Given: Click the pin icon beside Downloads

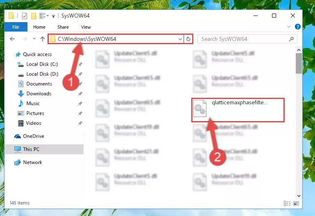Looking at the screenshot, I should coord(80,94).
